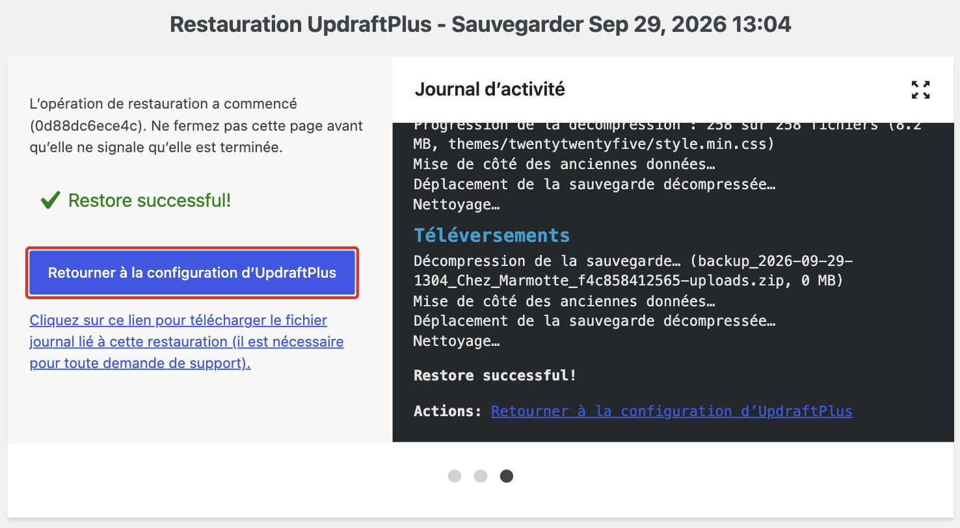The image size is (960, 528).
Task: Click the green checkmark beside Restore successful
Action: (50, 201)
